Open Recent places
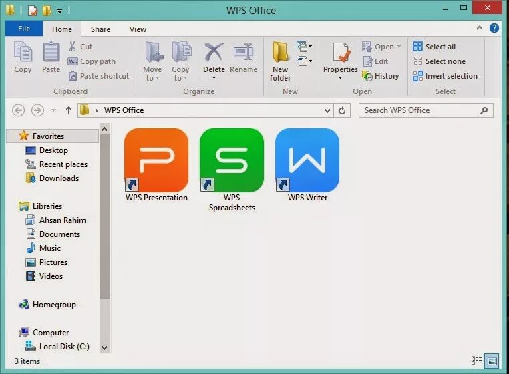This screenshot has height=374, width=509. [x=57, y=164]
